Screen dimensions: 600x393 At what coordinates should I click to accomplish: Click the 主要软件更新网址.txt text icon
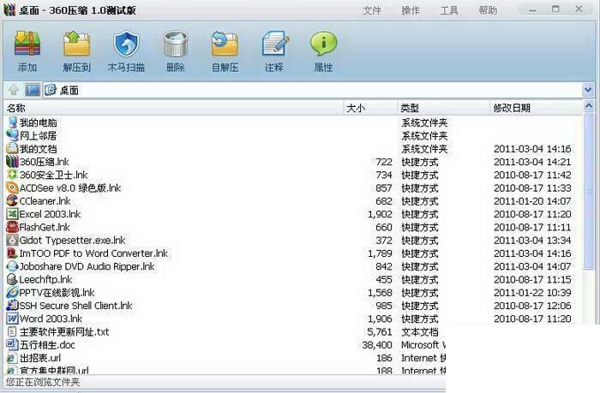(x=12, y=331)
